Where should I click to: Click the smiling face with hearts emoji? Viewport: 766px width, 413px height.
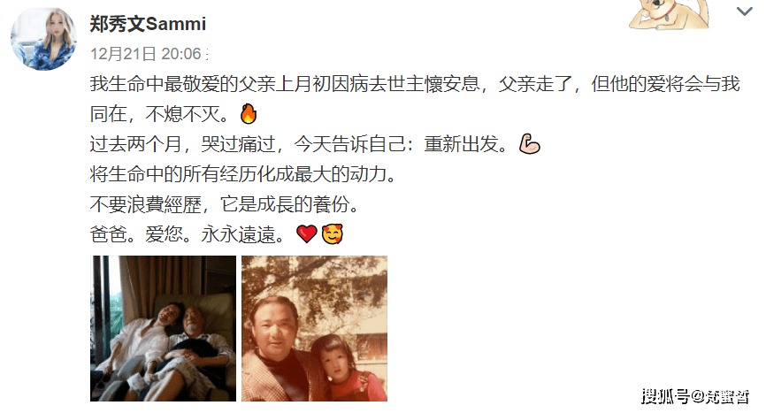click(333, 234)
